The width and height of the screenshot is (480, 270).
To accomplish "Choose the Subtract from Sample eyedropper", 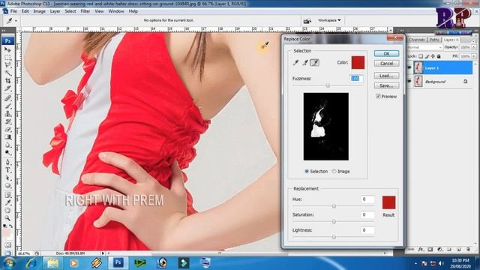I will 315,62.
